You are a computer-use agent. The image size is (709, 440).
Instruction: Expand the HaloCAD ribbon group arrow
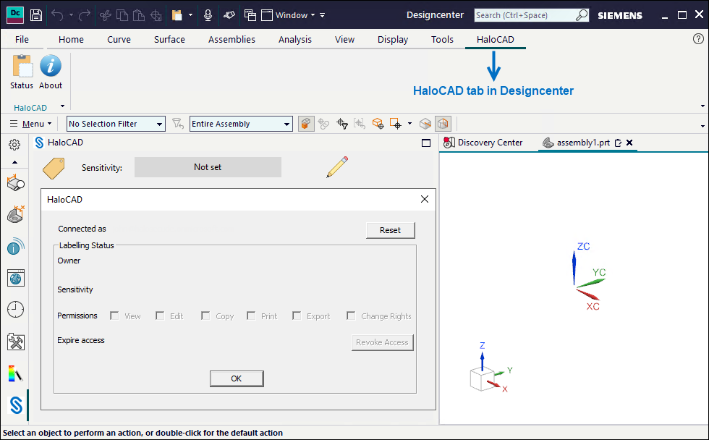click(x=62, y=106)
